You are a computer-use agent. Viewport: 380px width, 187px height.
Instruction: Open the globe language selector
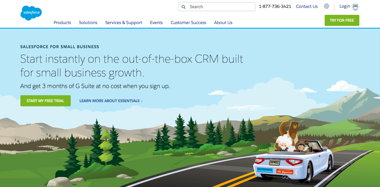tap(327, 6)
